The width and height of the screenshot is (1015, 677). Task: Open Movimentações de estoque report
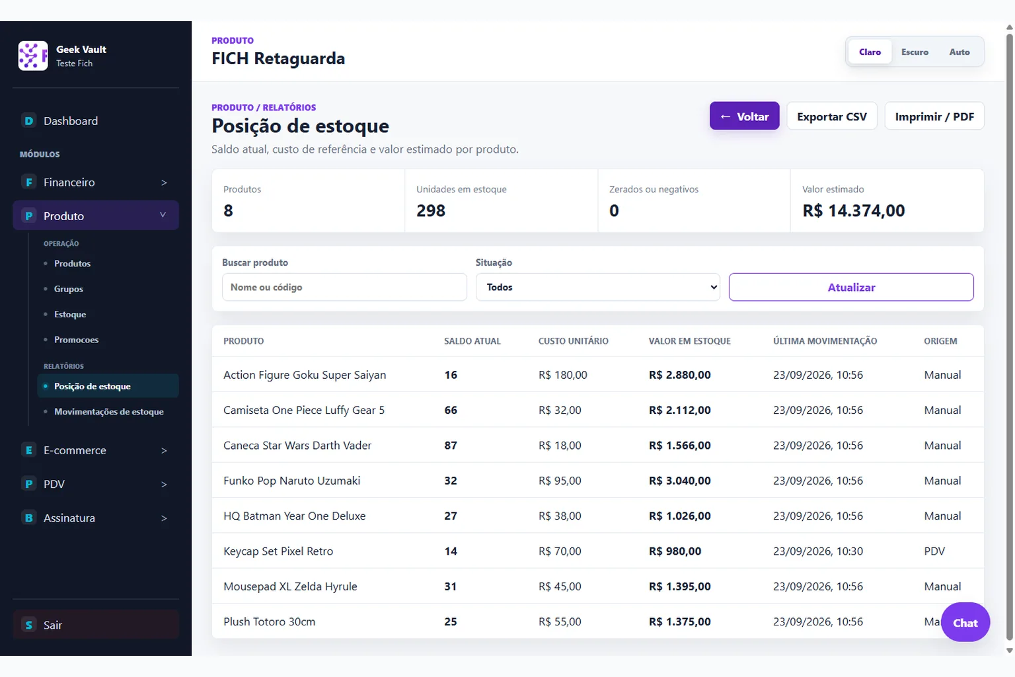(109, 411)
